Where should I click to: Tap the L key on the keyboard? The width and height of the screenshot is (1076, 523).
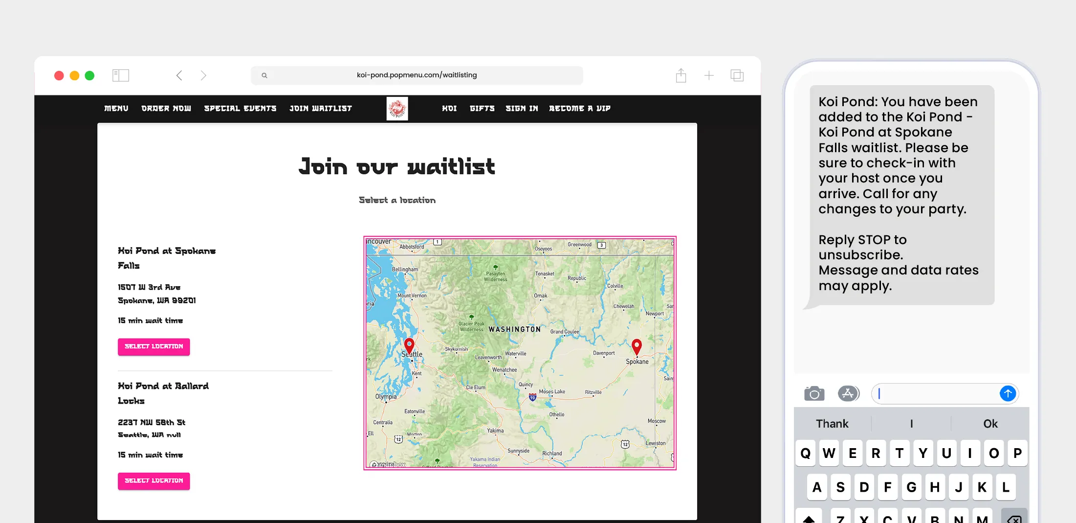(1006, 487)
